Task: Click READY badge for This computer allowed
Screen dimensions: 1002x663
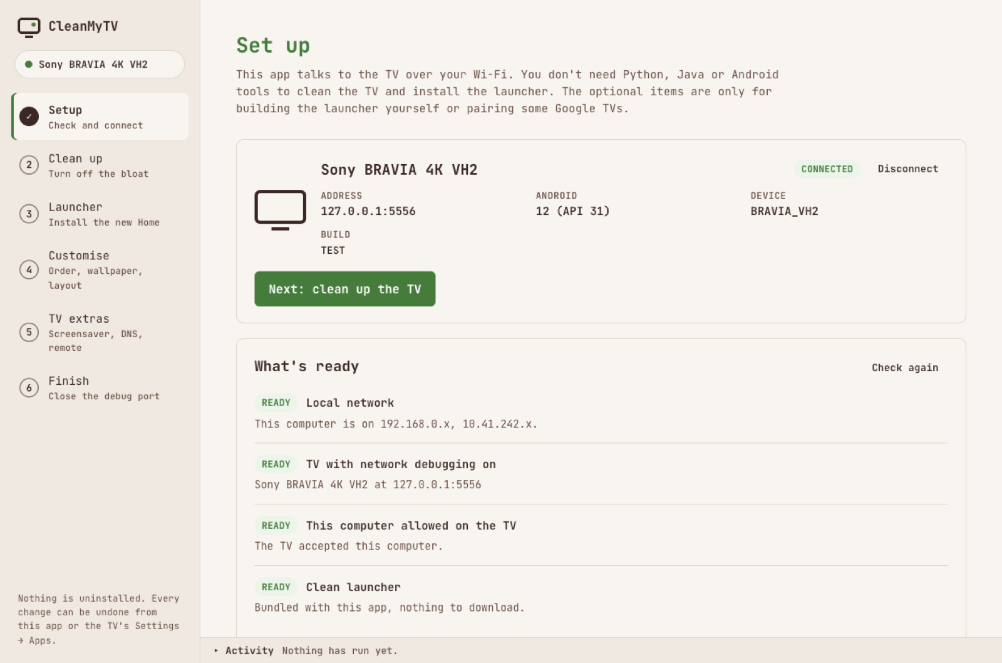Action: coord(276,526)
